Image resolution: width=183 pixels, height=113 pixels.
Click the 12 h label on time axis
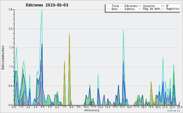point(100,107)
